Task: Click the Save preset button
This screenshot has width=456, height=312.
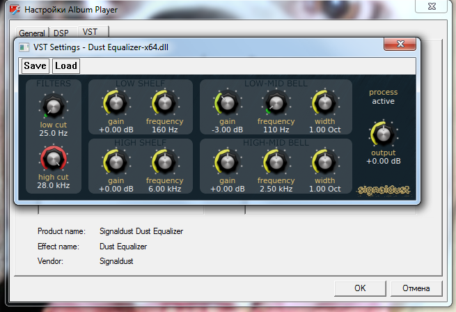Action: click(36, 65)
